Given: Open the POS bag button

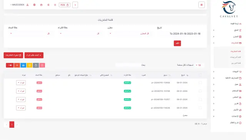Looking at the screenshot, I should [65, 5].
